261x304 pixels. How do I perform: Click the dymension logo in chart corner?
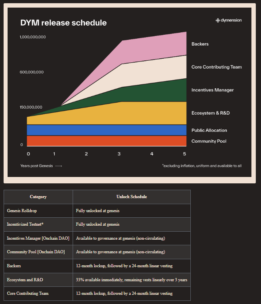(x=228, y=20)
